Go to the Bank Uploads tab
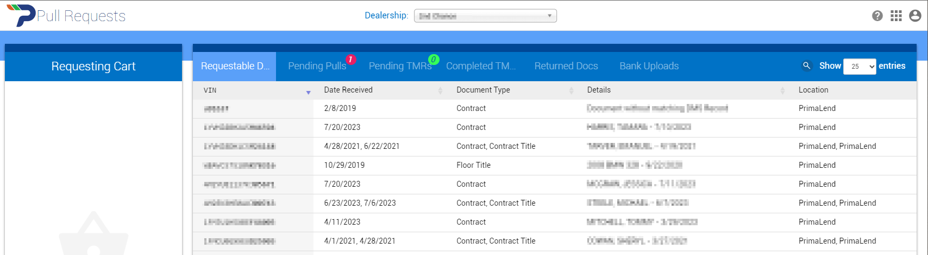Image resolution: width=928 pixels, height=255 pixels. [649, 66]
